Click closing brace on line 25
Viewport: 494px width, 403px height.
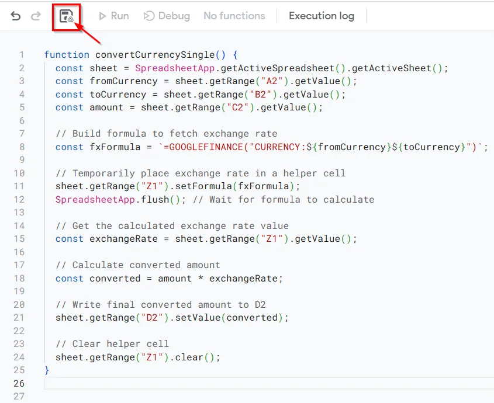(47, 370)
